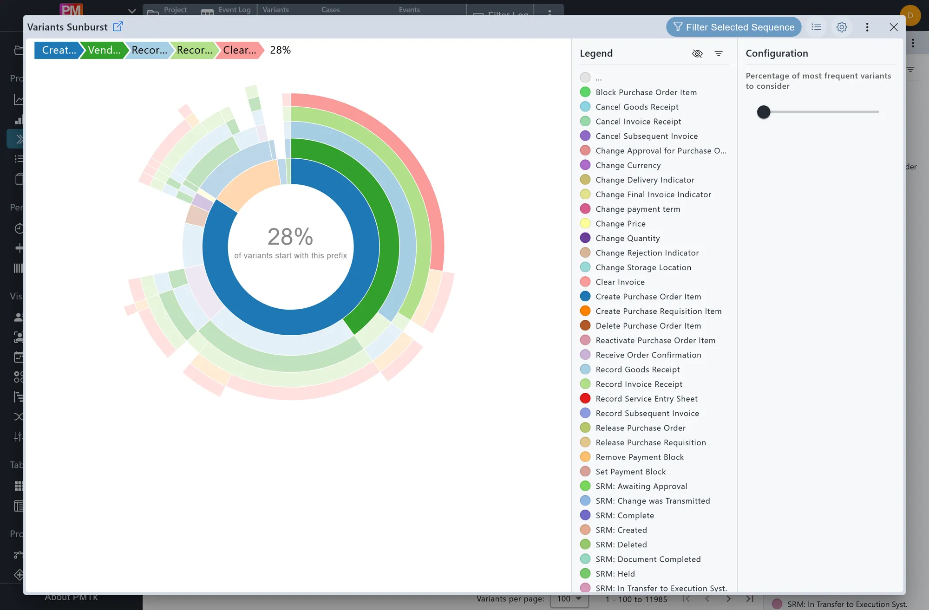This screenshot has height=610, width=929.
Task: Toggle Block Purchase Order Item legend entry
Action: [639, 92]
